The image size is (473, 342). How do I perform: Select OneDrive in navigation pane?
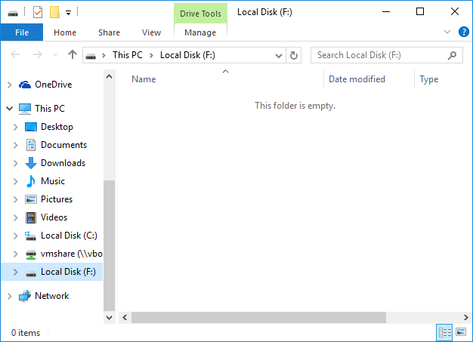(x=53, y=85)
